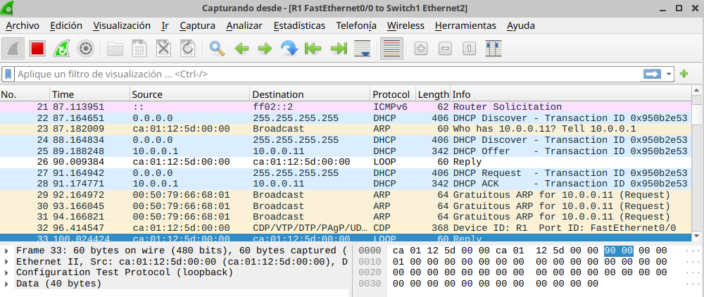Click the start capture shark fin icon
The height and width of the screenshot is (297, 704).
[x=13, y=49]
